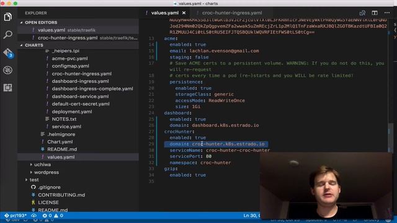
Task: Open dashboard-service.yaml in the file tree
Action: click(80, 97)
